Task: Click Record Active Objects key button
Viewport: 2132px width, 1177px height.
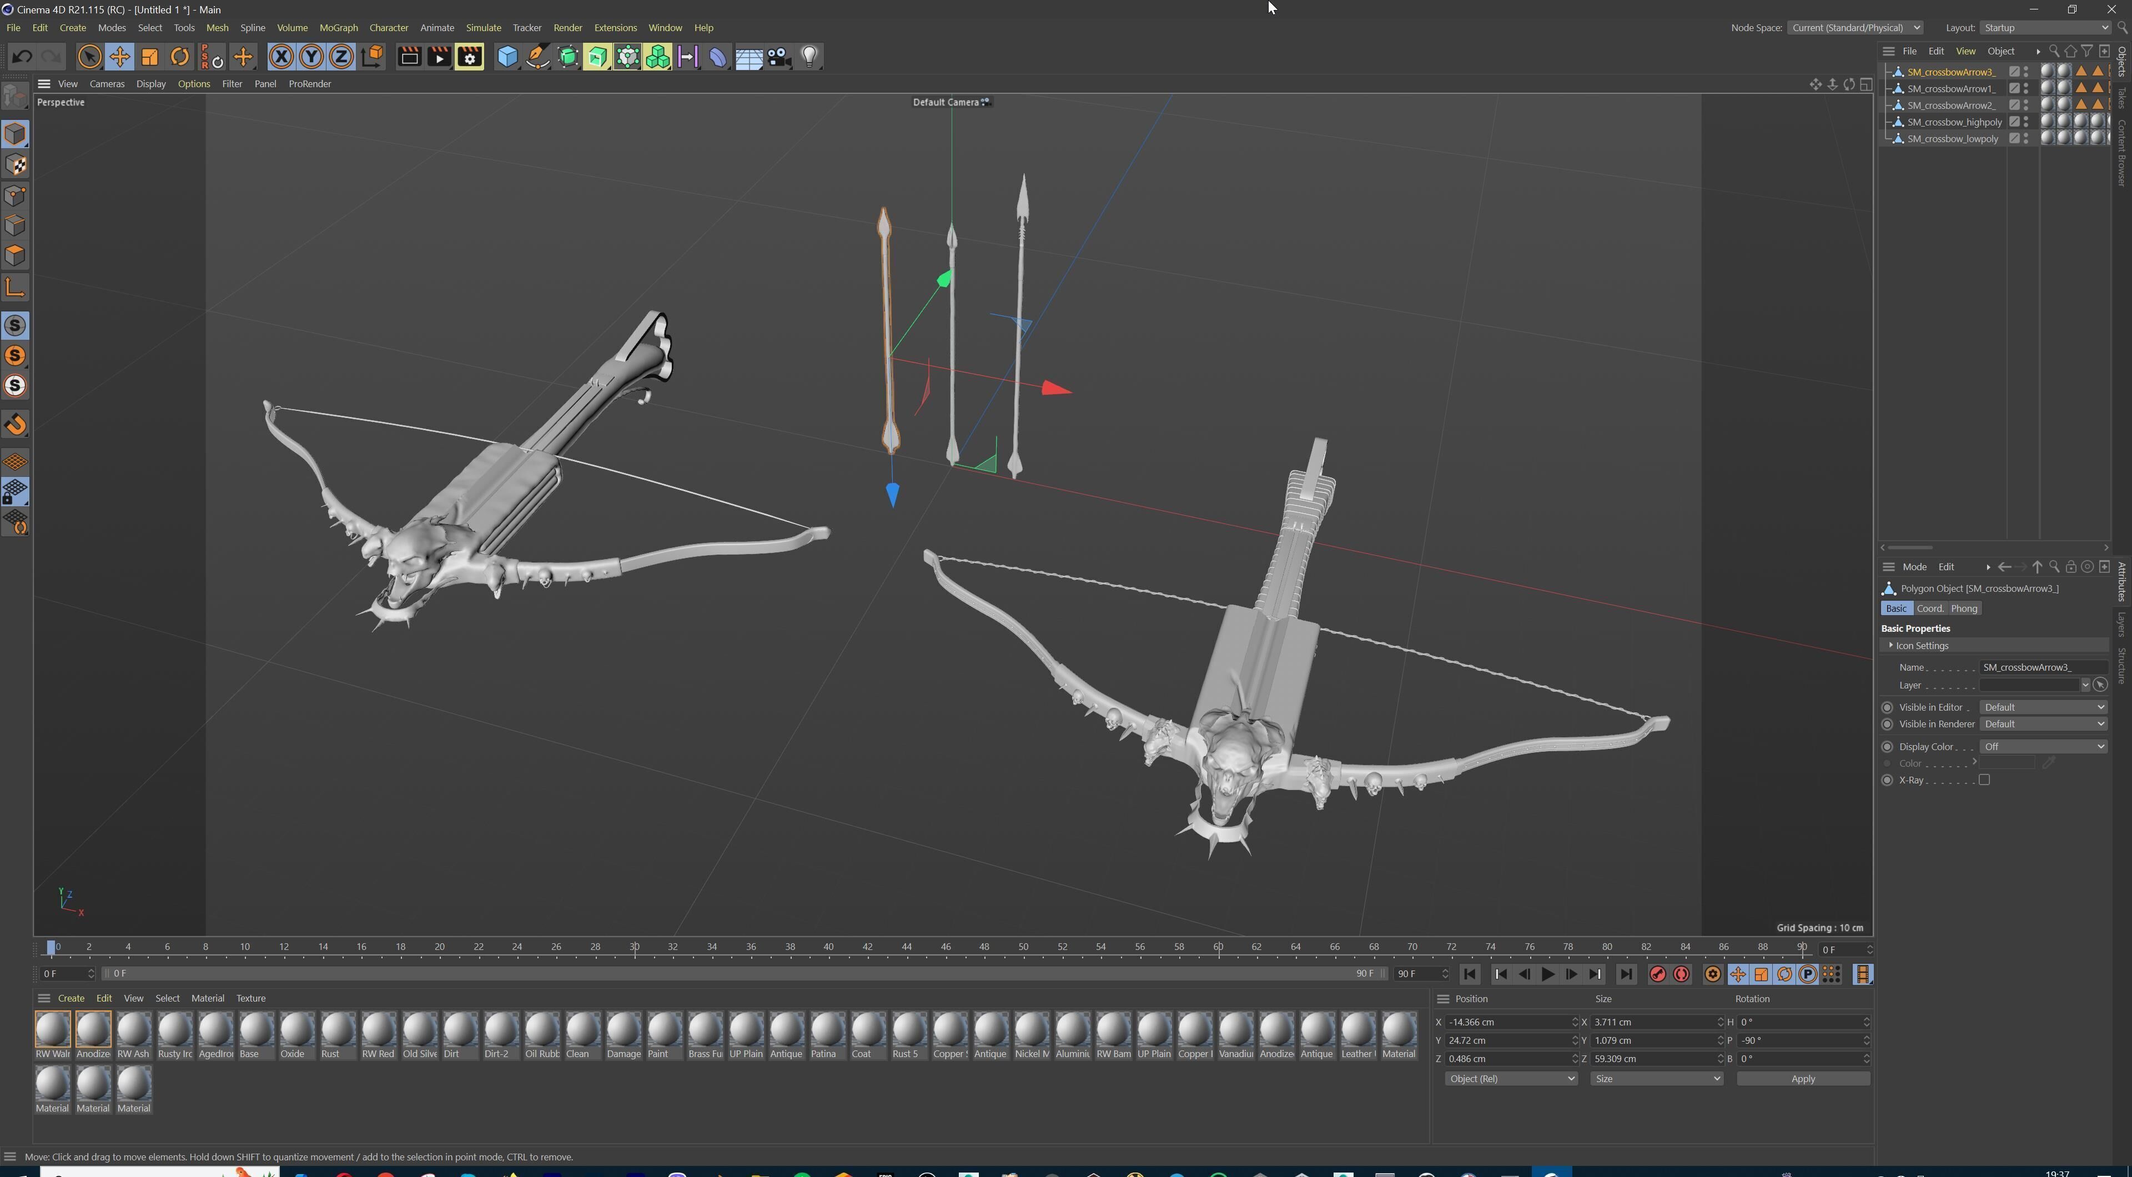Action: (1658, 974)
